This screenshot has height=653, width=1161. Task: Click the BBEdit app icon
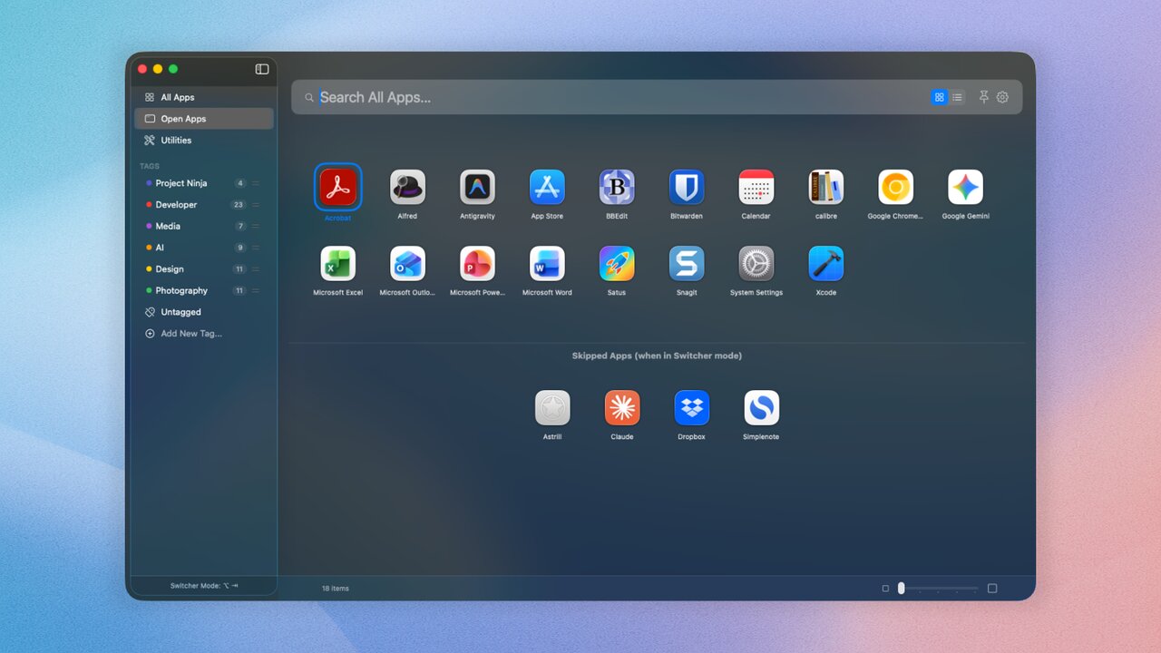tap(617, 187)
